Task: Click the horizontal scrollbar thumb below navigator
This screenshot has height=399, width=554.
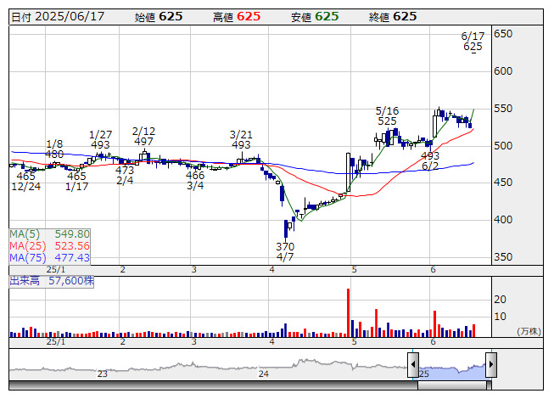Action: coord(451,385)
